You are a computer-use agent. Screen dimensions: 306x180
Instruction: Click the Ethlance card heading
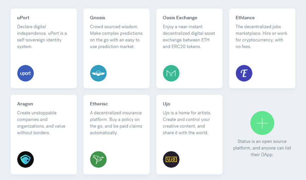pyautogui.click(x=245, y=18)
